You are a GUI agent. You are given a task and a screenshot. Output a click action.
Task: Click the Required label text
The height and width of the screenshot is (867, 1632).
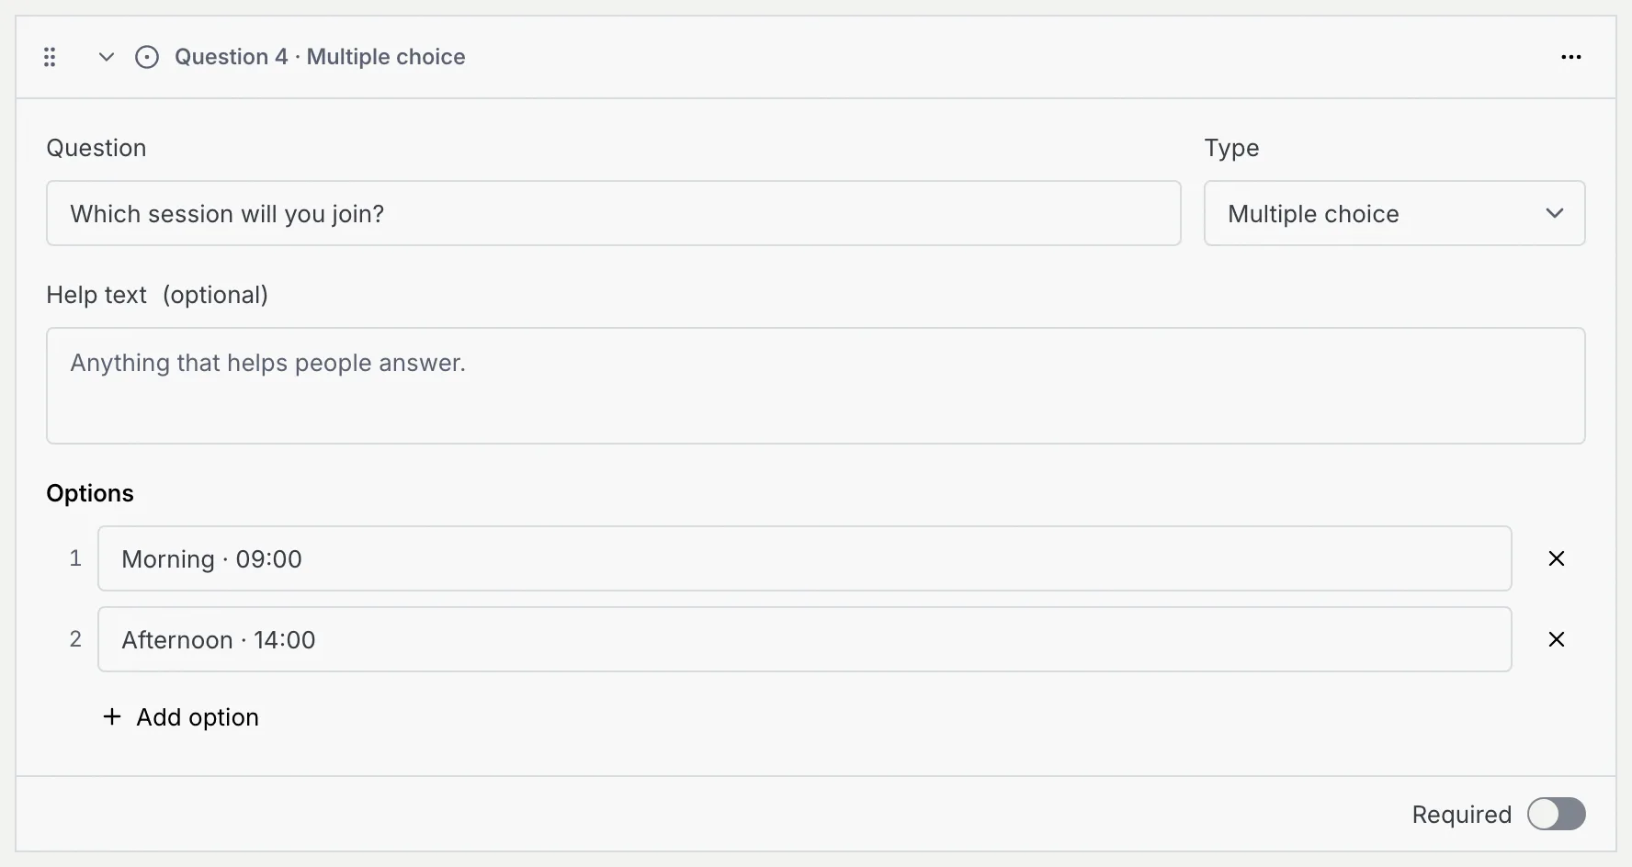point(1462,815)
